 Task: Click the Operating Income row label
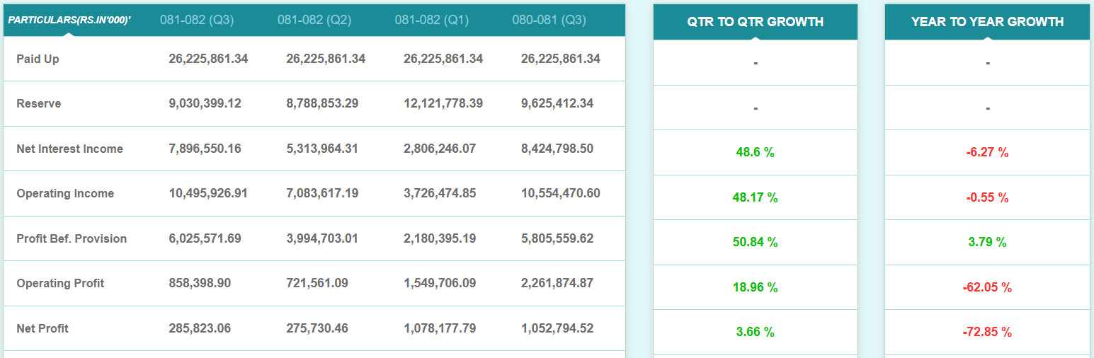(x=65, y=193)
